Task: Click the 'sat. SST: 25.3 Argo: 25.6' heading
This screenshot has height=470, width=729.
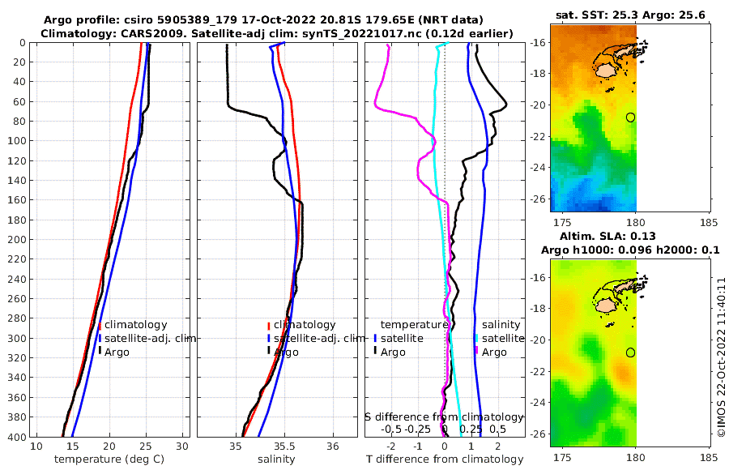Action: pos(630,15)
